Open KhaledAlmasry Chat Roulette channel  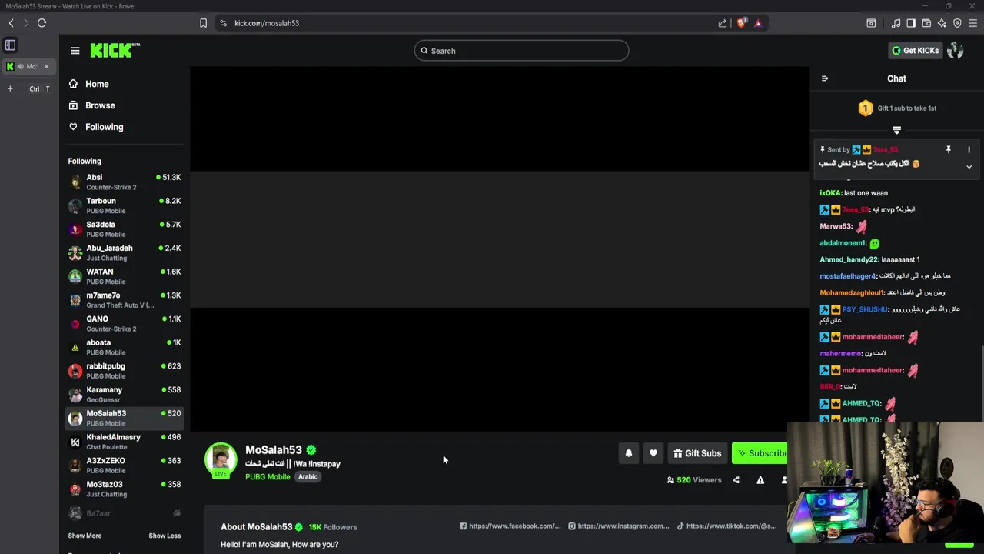coord(125,442)
